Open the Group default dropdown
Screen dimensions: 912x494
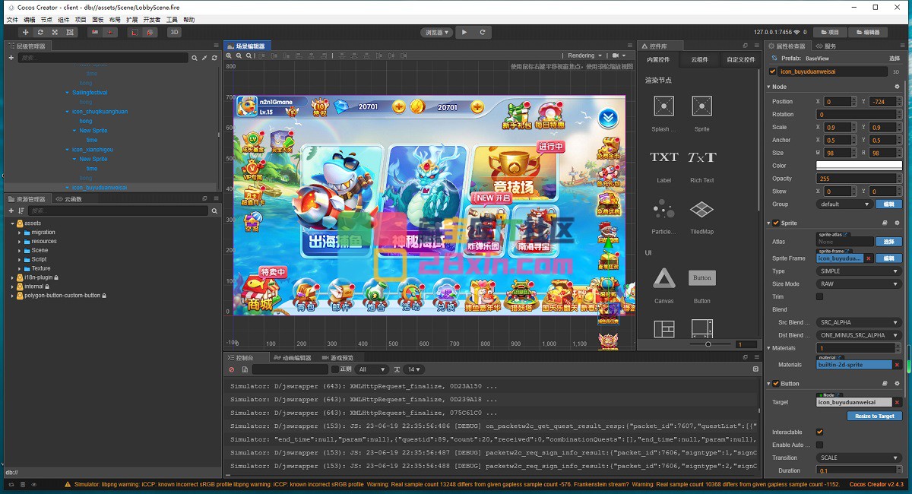pyautogui.click(x=844, y=204)
